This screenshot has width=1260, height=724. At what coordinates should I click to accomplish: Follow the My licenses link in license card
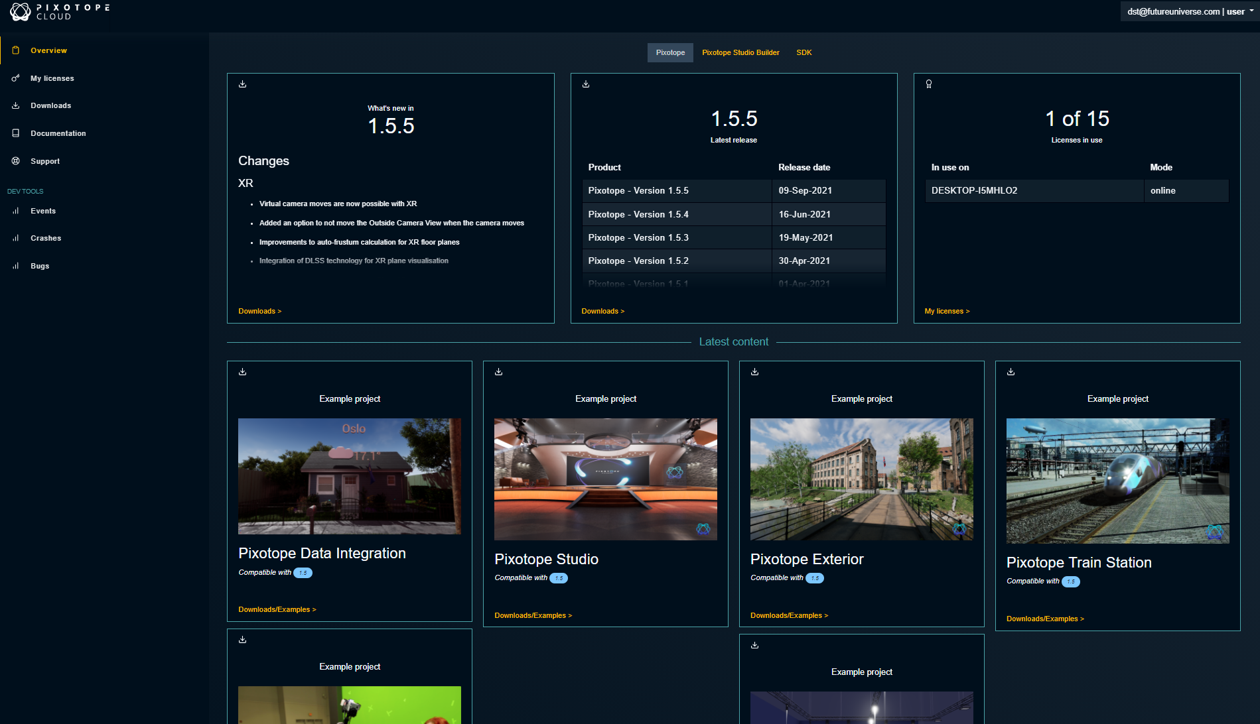947,311
